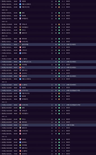This screenshot has height=155, width=96.
Task: Click the 3-2 score of the cup semi-final first leg
Action: 63,90
